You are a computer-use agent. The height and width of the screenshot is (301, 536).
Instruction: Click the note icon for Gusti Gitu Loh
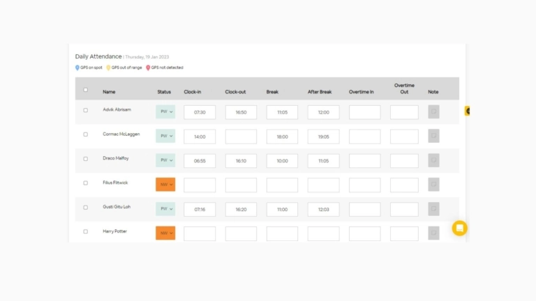tap(433, 209)
